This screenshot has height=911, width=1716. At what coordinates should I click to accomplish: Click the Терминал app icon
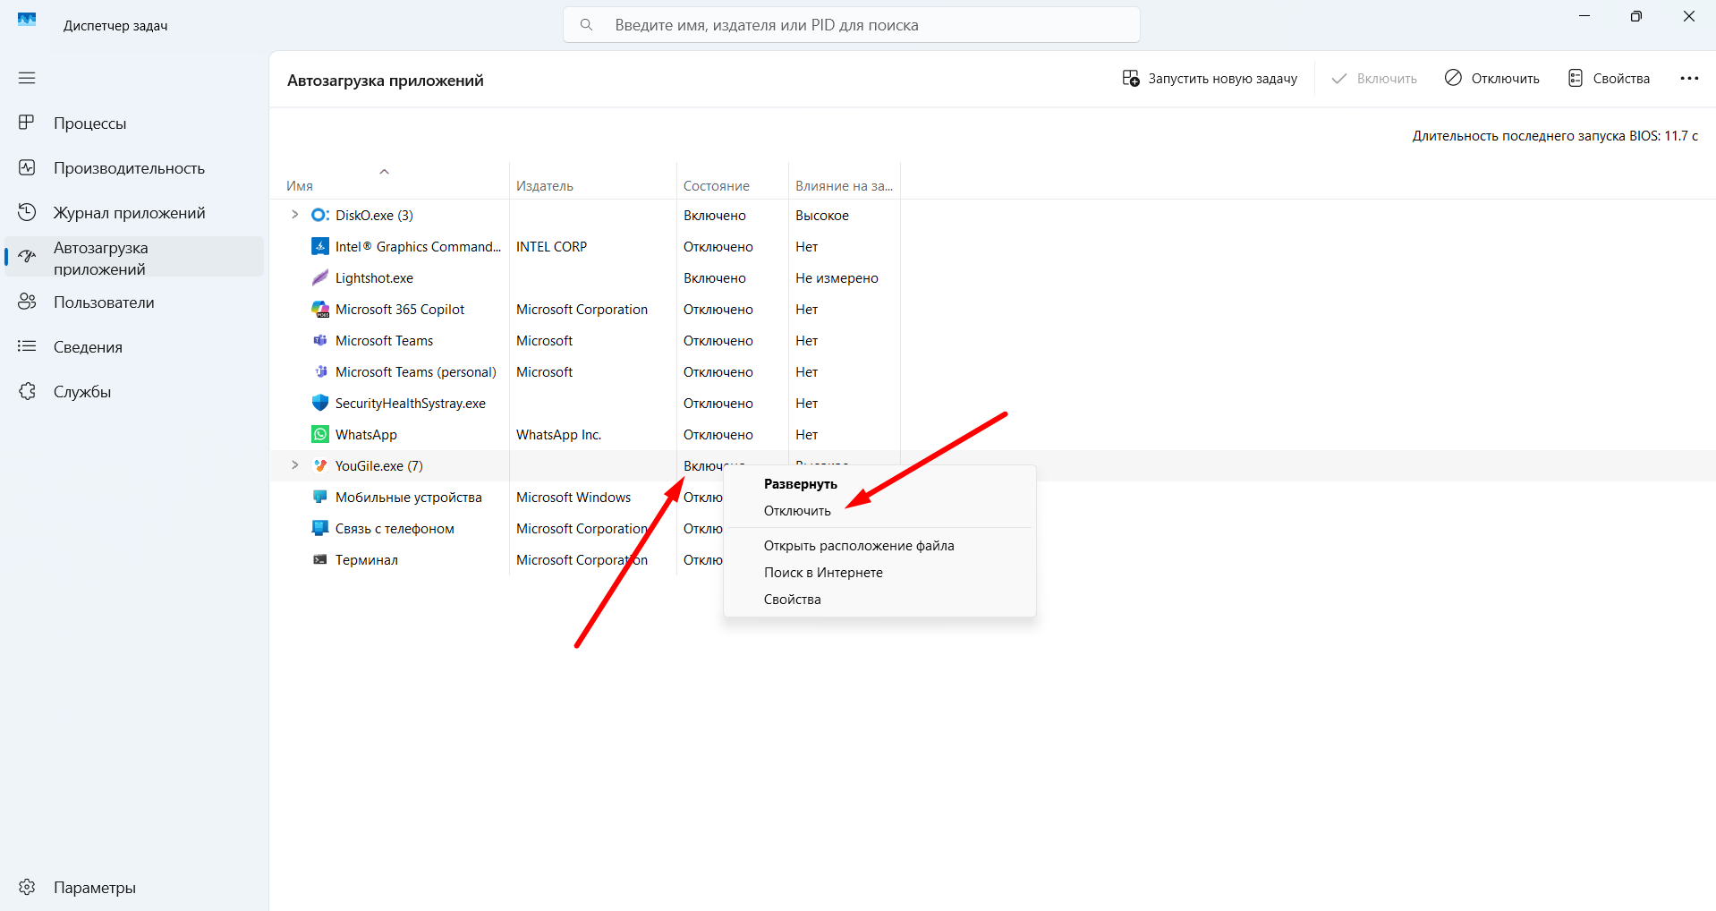(x=319, y=559)
